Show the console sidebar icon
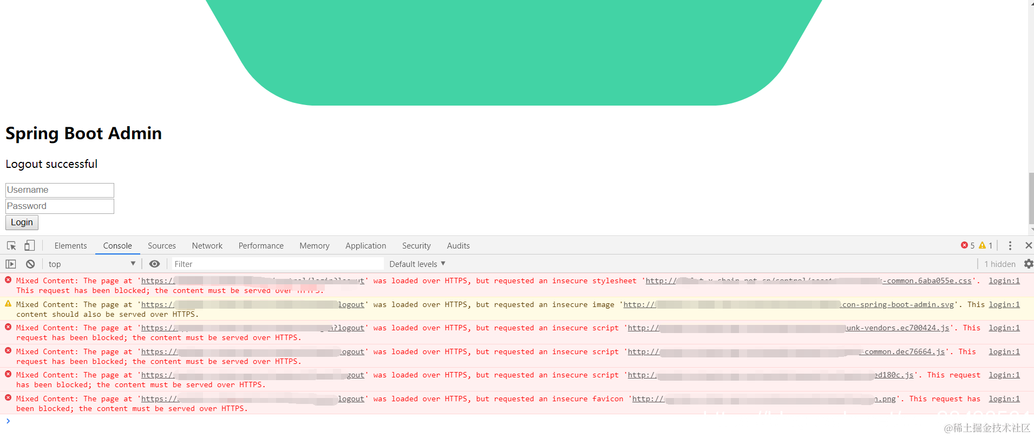 coord(11,264)
